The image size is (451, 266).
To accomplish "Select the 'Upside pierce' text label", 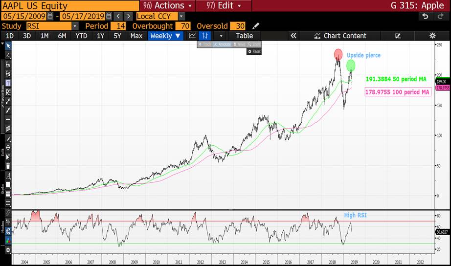I will click(363, 55).
